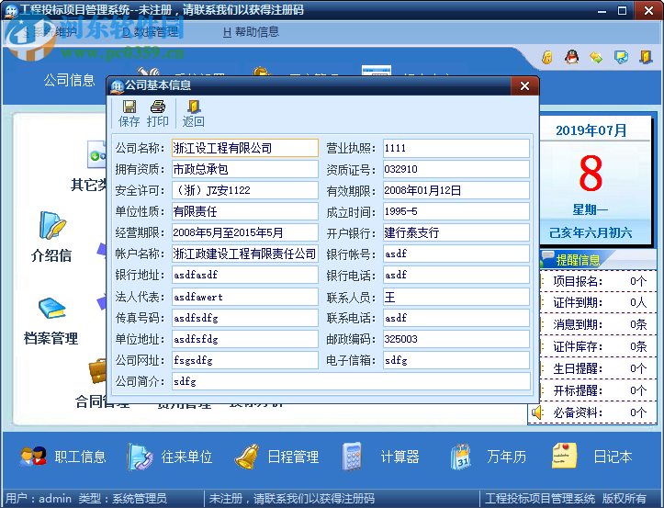Open 介绍信 introduction letter module
The height and width of the screenshot is (508, 664).
coord(51,237)
